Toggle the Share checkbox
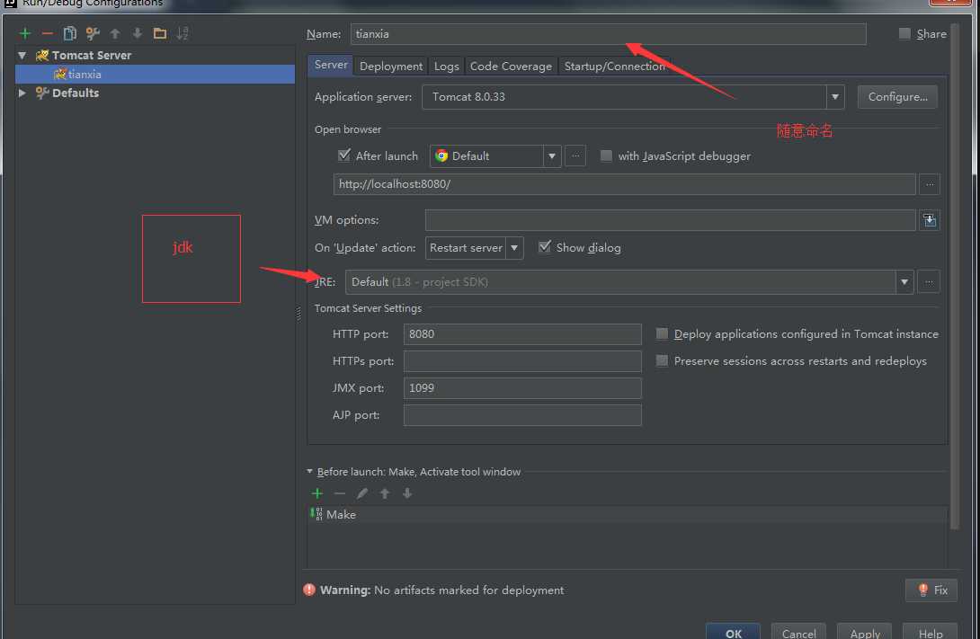980x639 pixels. 904,33
